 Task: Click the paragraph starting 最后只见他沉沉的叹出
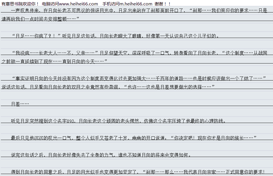85,138
